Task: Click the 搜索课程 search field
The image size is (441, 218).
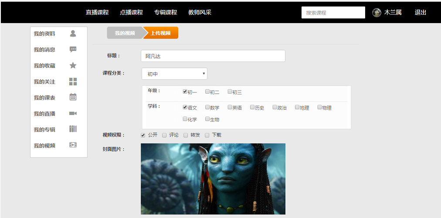Action: [x=333, y=12]
